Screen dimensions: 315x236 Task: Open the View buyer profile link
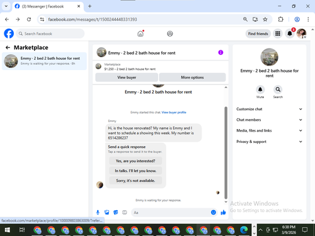pos(174,113)
